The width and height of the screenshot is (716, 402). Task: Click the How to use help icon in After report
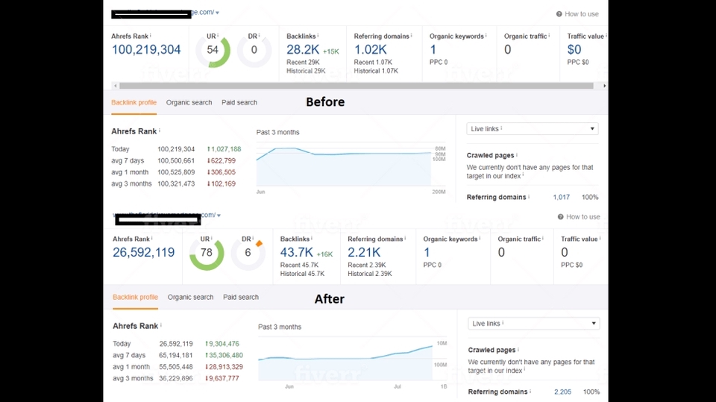tap(560, 217)
